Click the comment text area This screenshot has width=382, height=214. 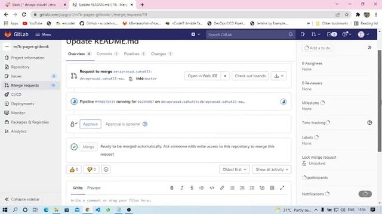coord(178,200)
